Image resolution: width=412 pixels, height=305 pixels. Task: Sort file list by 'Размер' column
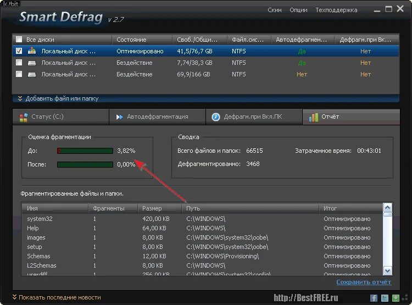click(159, 208)
